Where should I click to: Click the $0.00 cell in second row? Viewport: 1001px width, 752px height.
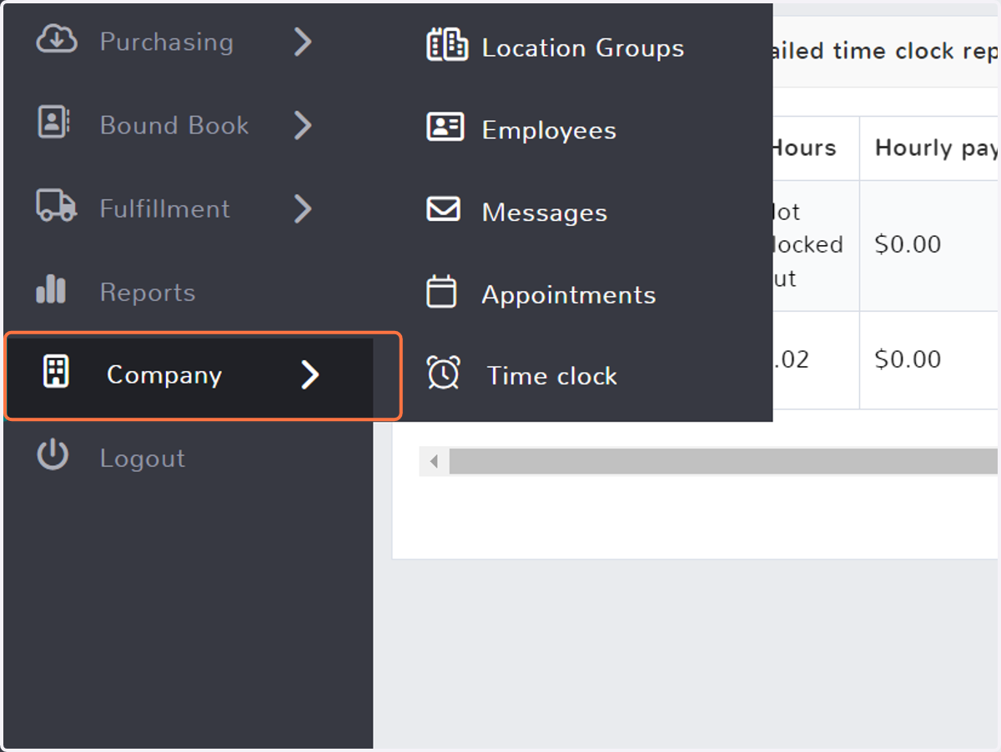[929, 360]
